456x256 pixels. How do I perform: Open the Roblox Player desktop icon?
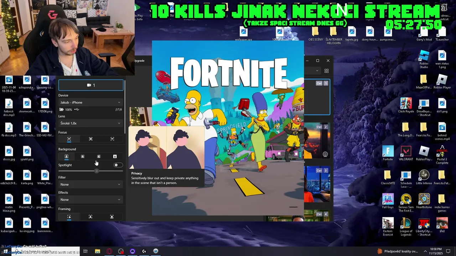click(x=442, y=81)
